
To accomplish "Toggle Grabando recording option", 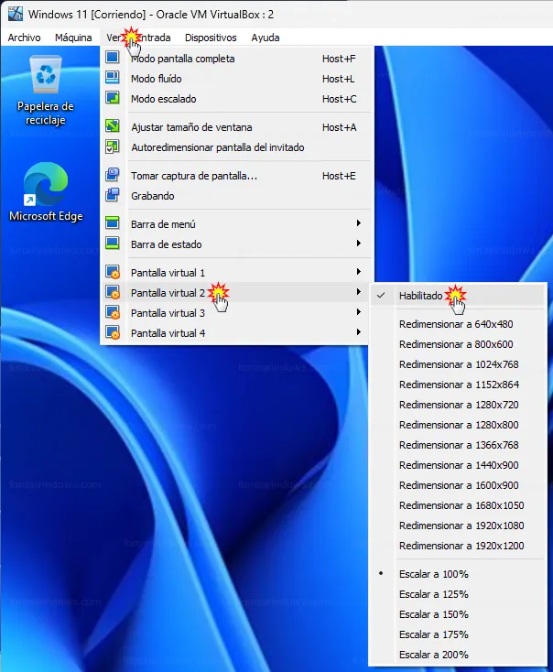I will click(236, 196).
